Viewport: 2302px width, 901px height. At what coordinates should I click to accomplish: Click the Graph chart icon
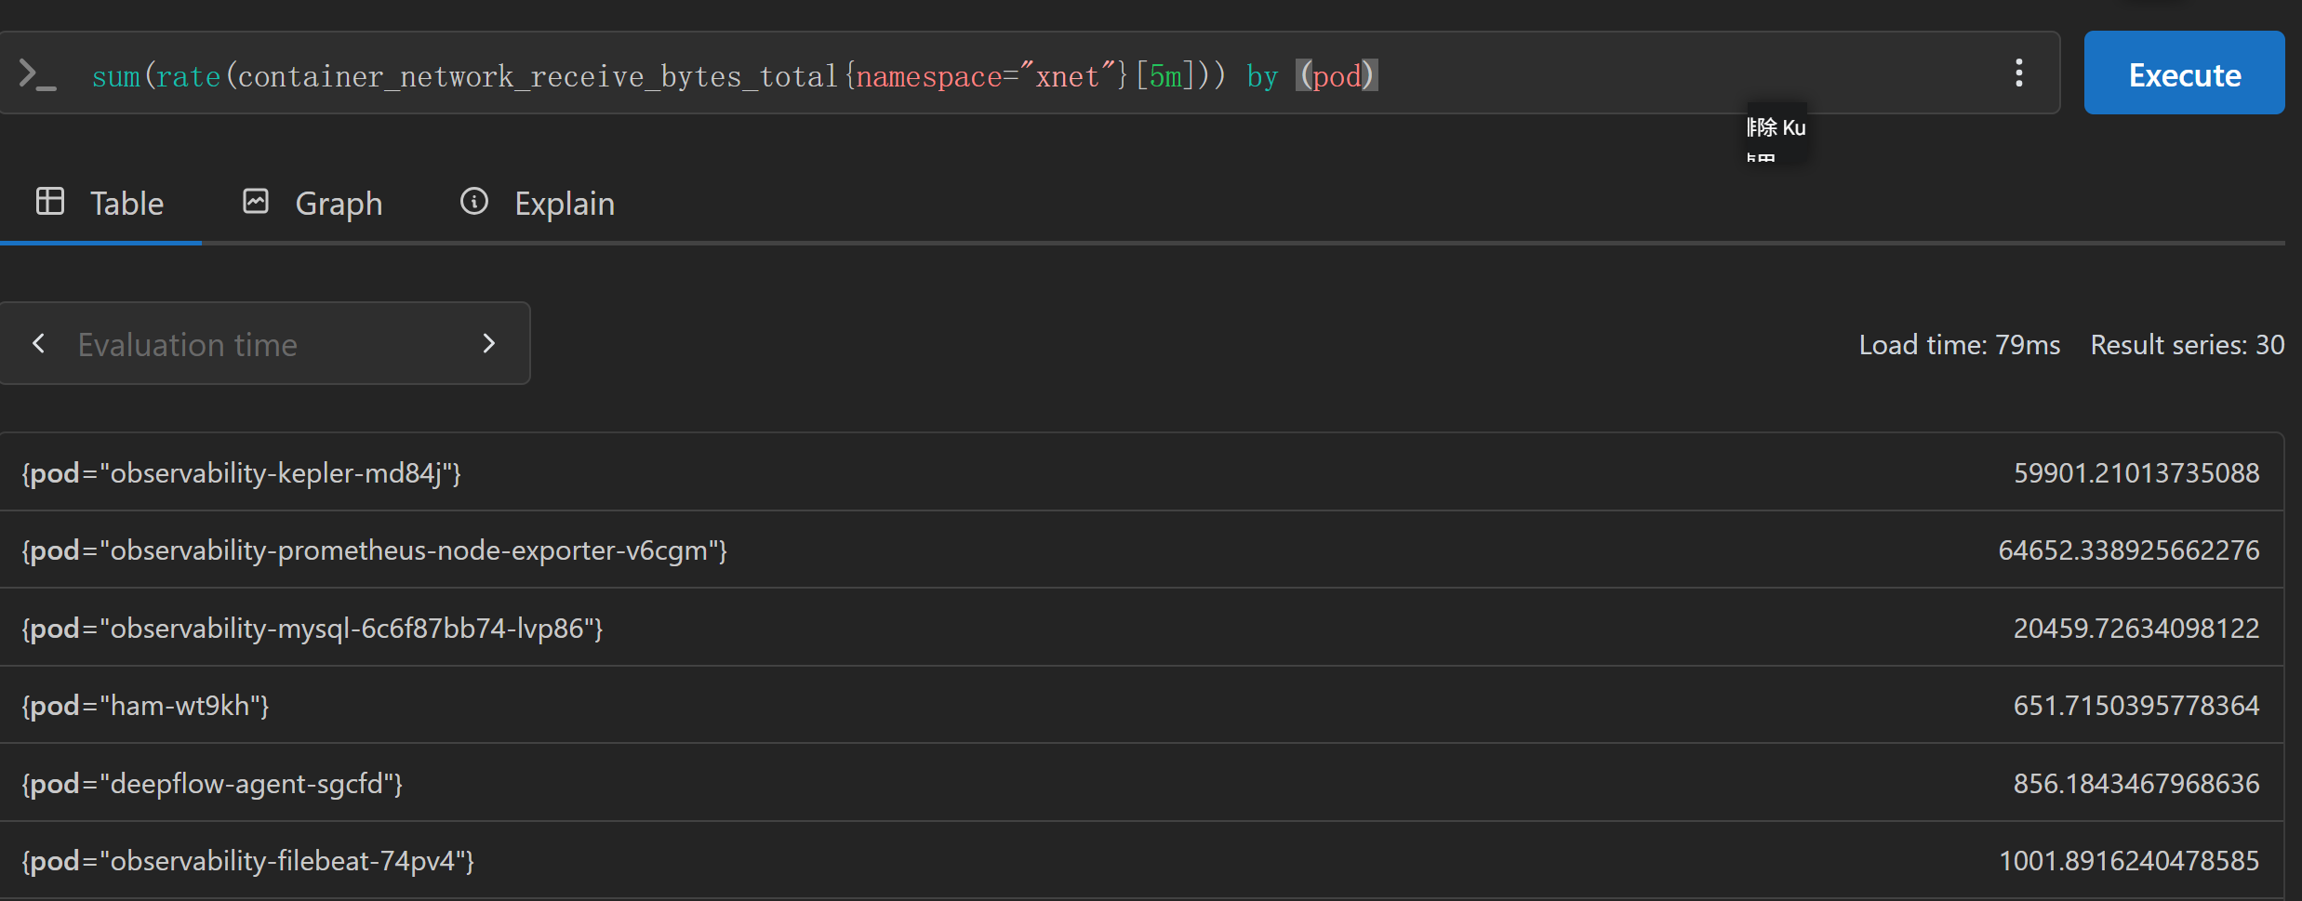(256, 202)
